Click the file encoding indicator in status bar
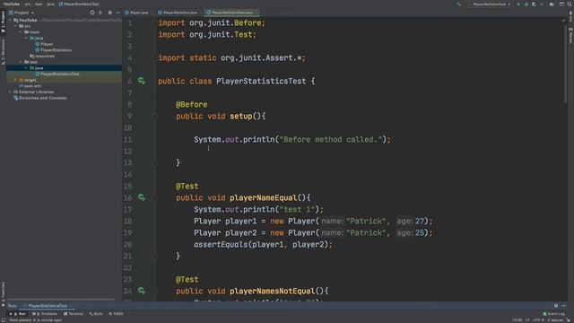574x323 pixels. click(x=538, y=320)
